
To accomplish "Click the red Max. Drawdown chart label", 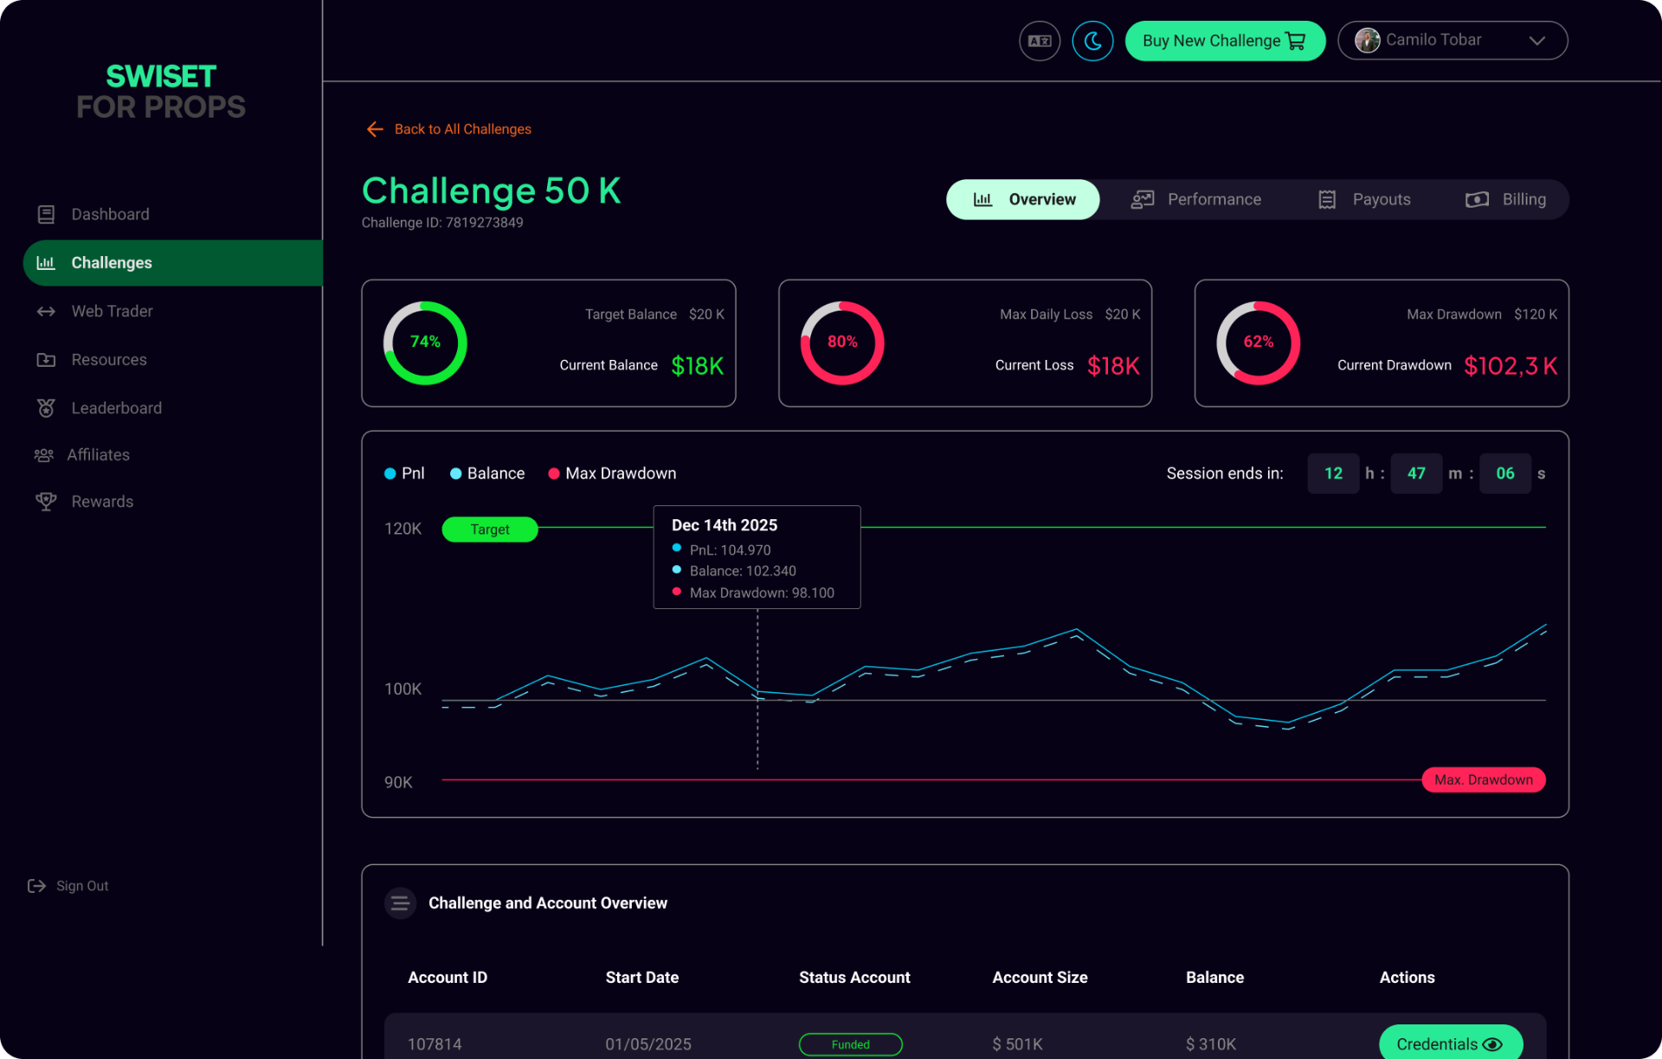I will pos(1484,780).
